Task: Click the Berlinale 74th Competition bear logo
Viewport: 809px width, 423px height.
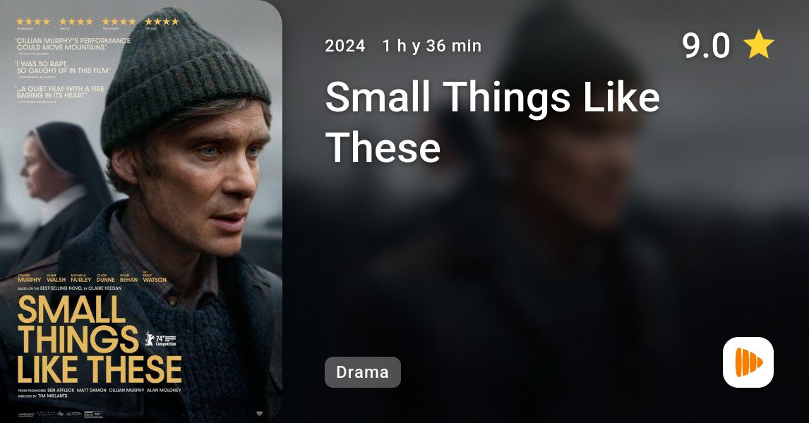Action: 161,340
